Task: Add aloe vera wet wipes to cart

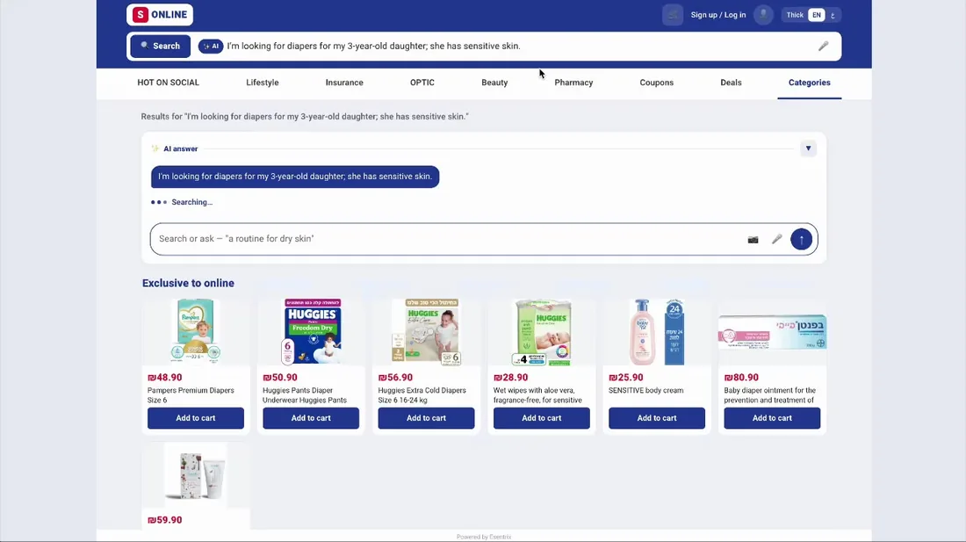Action: [x=542, y=418]
